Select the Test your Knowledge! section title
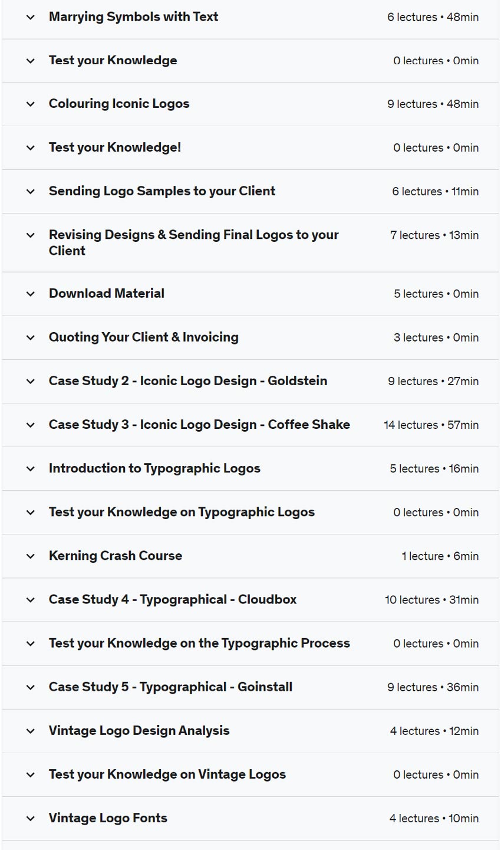The image size is (501, 850). 115,147
